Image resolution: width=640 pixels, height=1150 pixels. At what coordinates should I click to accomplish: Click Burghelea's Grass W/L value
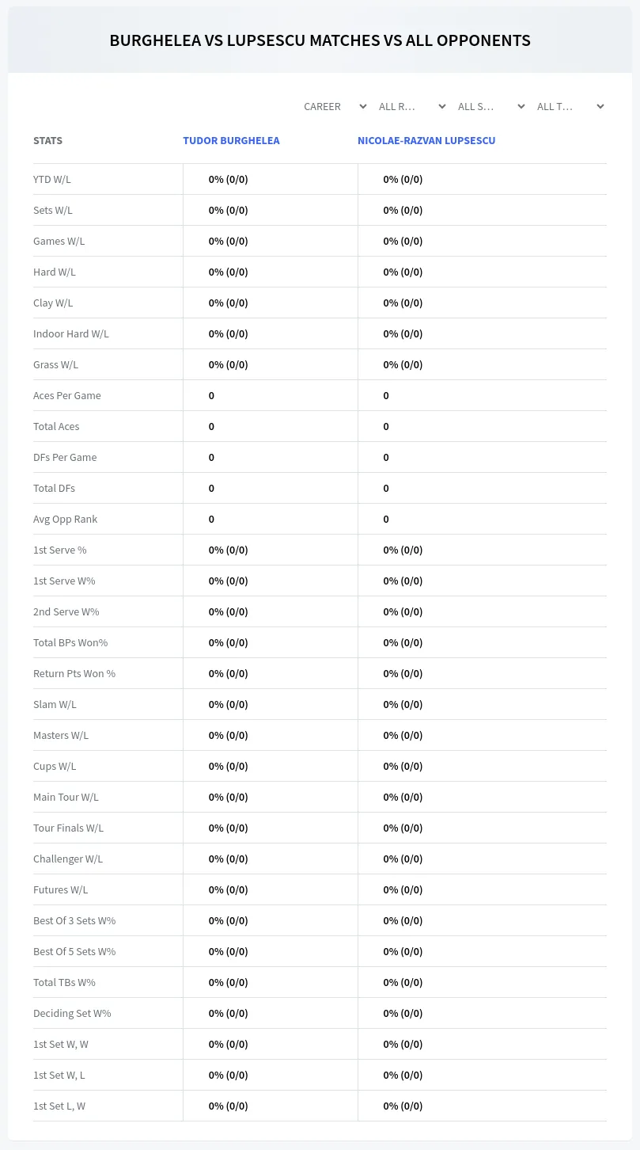pyautogui.click(x=229, y=364)
